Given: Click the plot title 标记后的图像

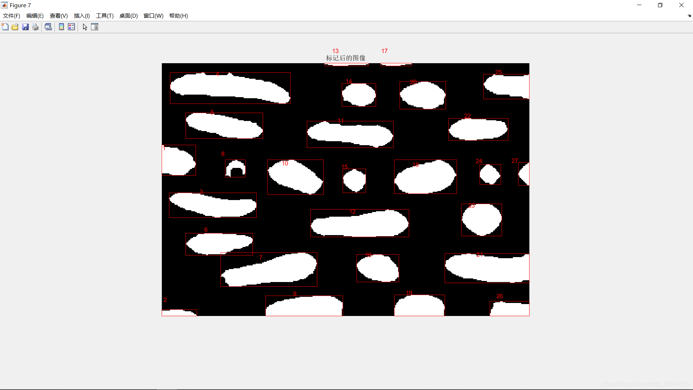Looking at the screenshot, I should coord(345,58).
